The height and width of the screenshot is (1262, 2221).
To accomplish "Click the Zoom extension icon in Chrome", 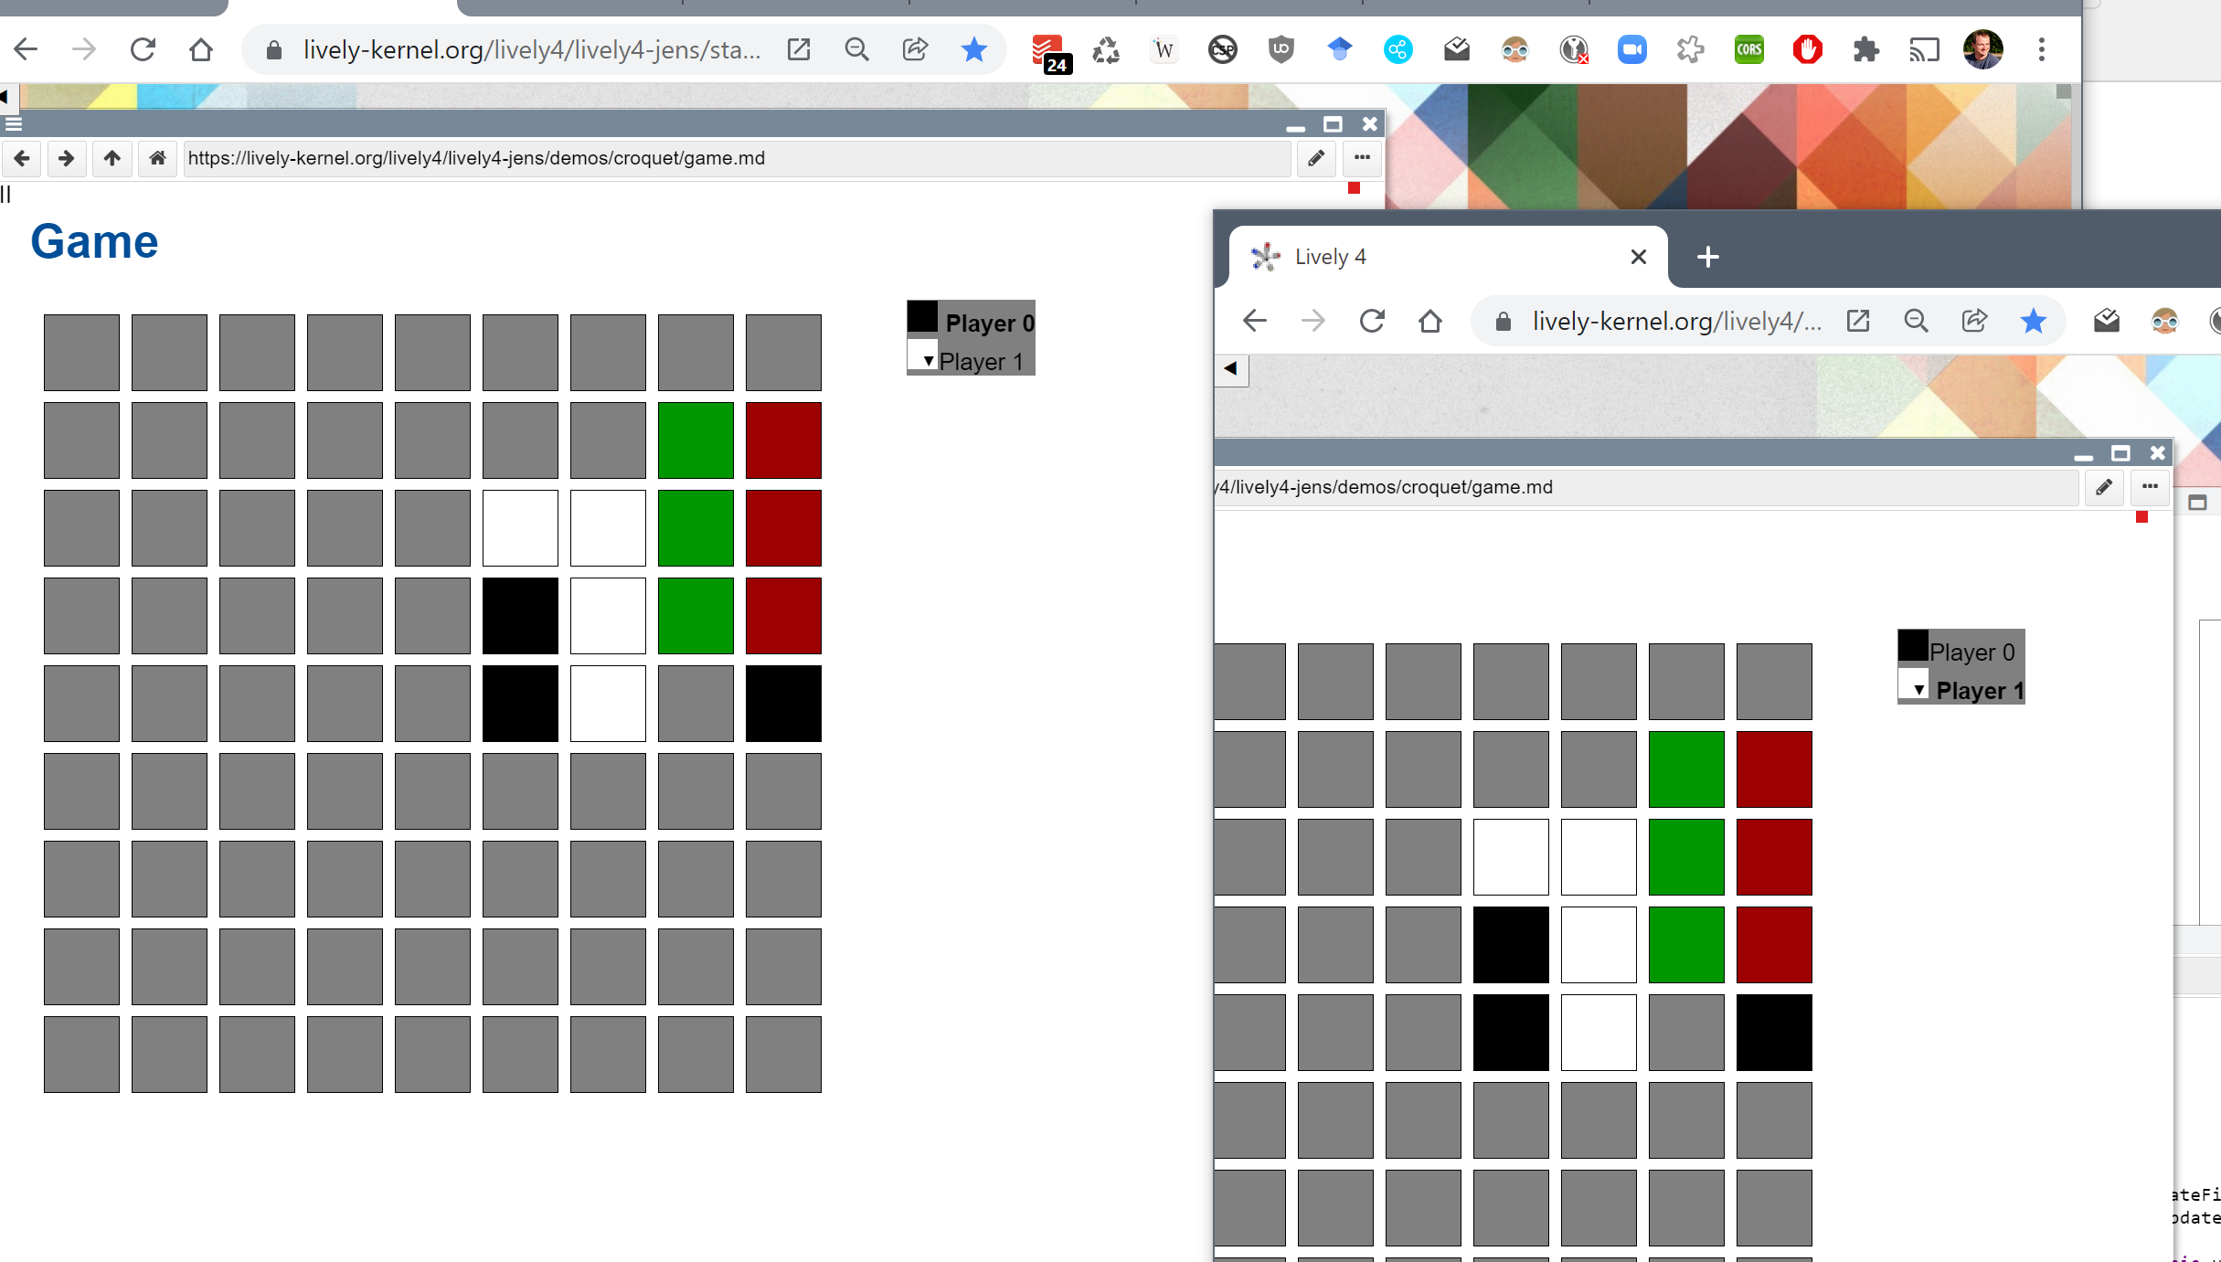I will 1631,49.
